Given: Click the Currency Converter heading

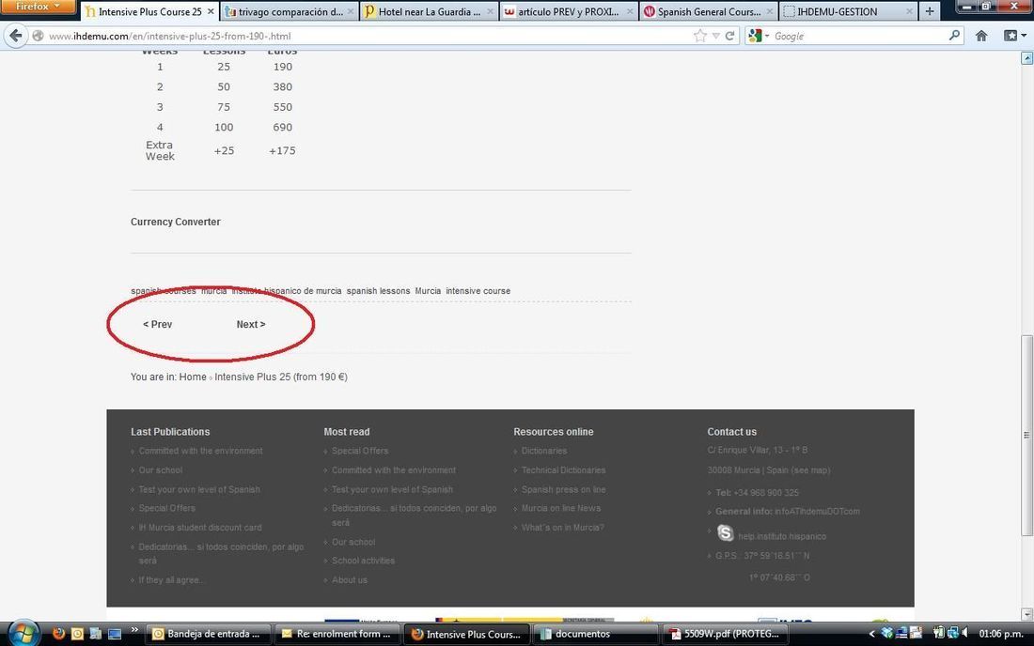Looking at the screenshot, I should tap(176, 222).
